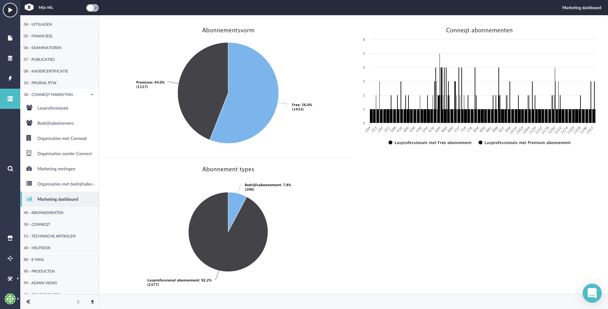Click the download arrow icon at sidebar bottom
This screenshot has height=309, width=608.
pos(92,302)
